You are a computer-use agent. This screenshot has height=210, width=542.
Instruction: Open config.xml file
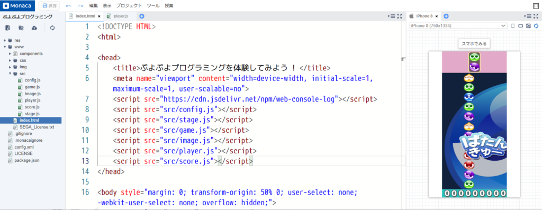pyautogui.click(x=24, y=147)
